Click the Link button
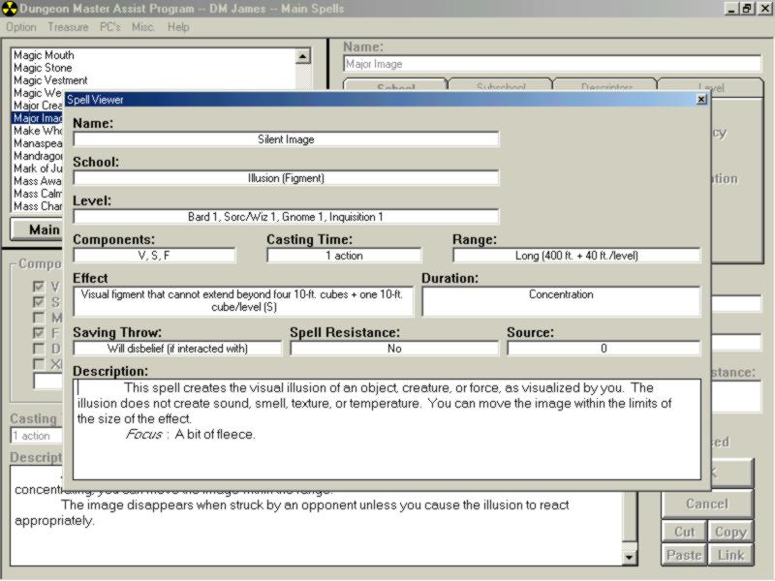775x581 pixels. point(730,555)
